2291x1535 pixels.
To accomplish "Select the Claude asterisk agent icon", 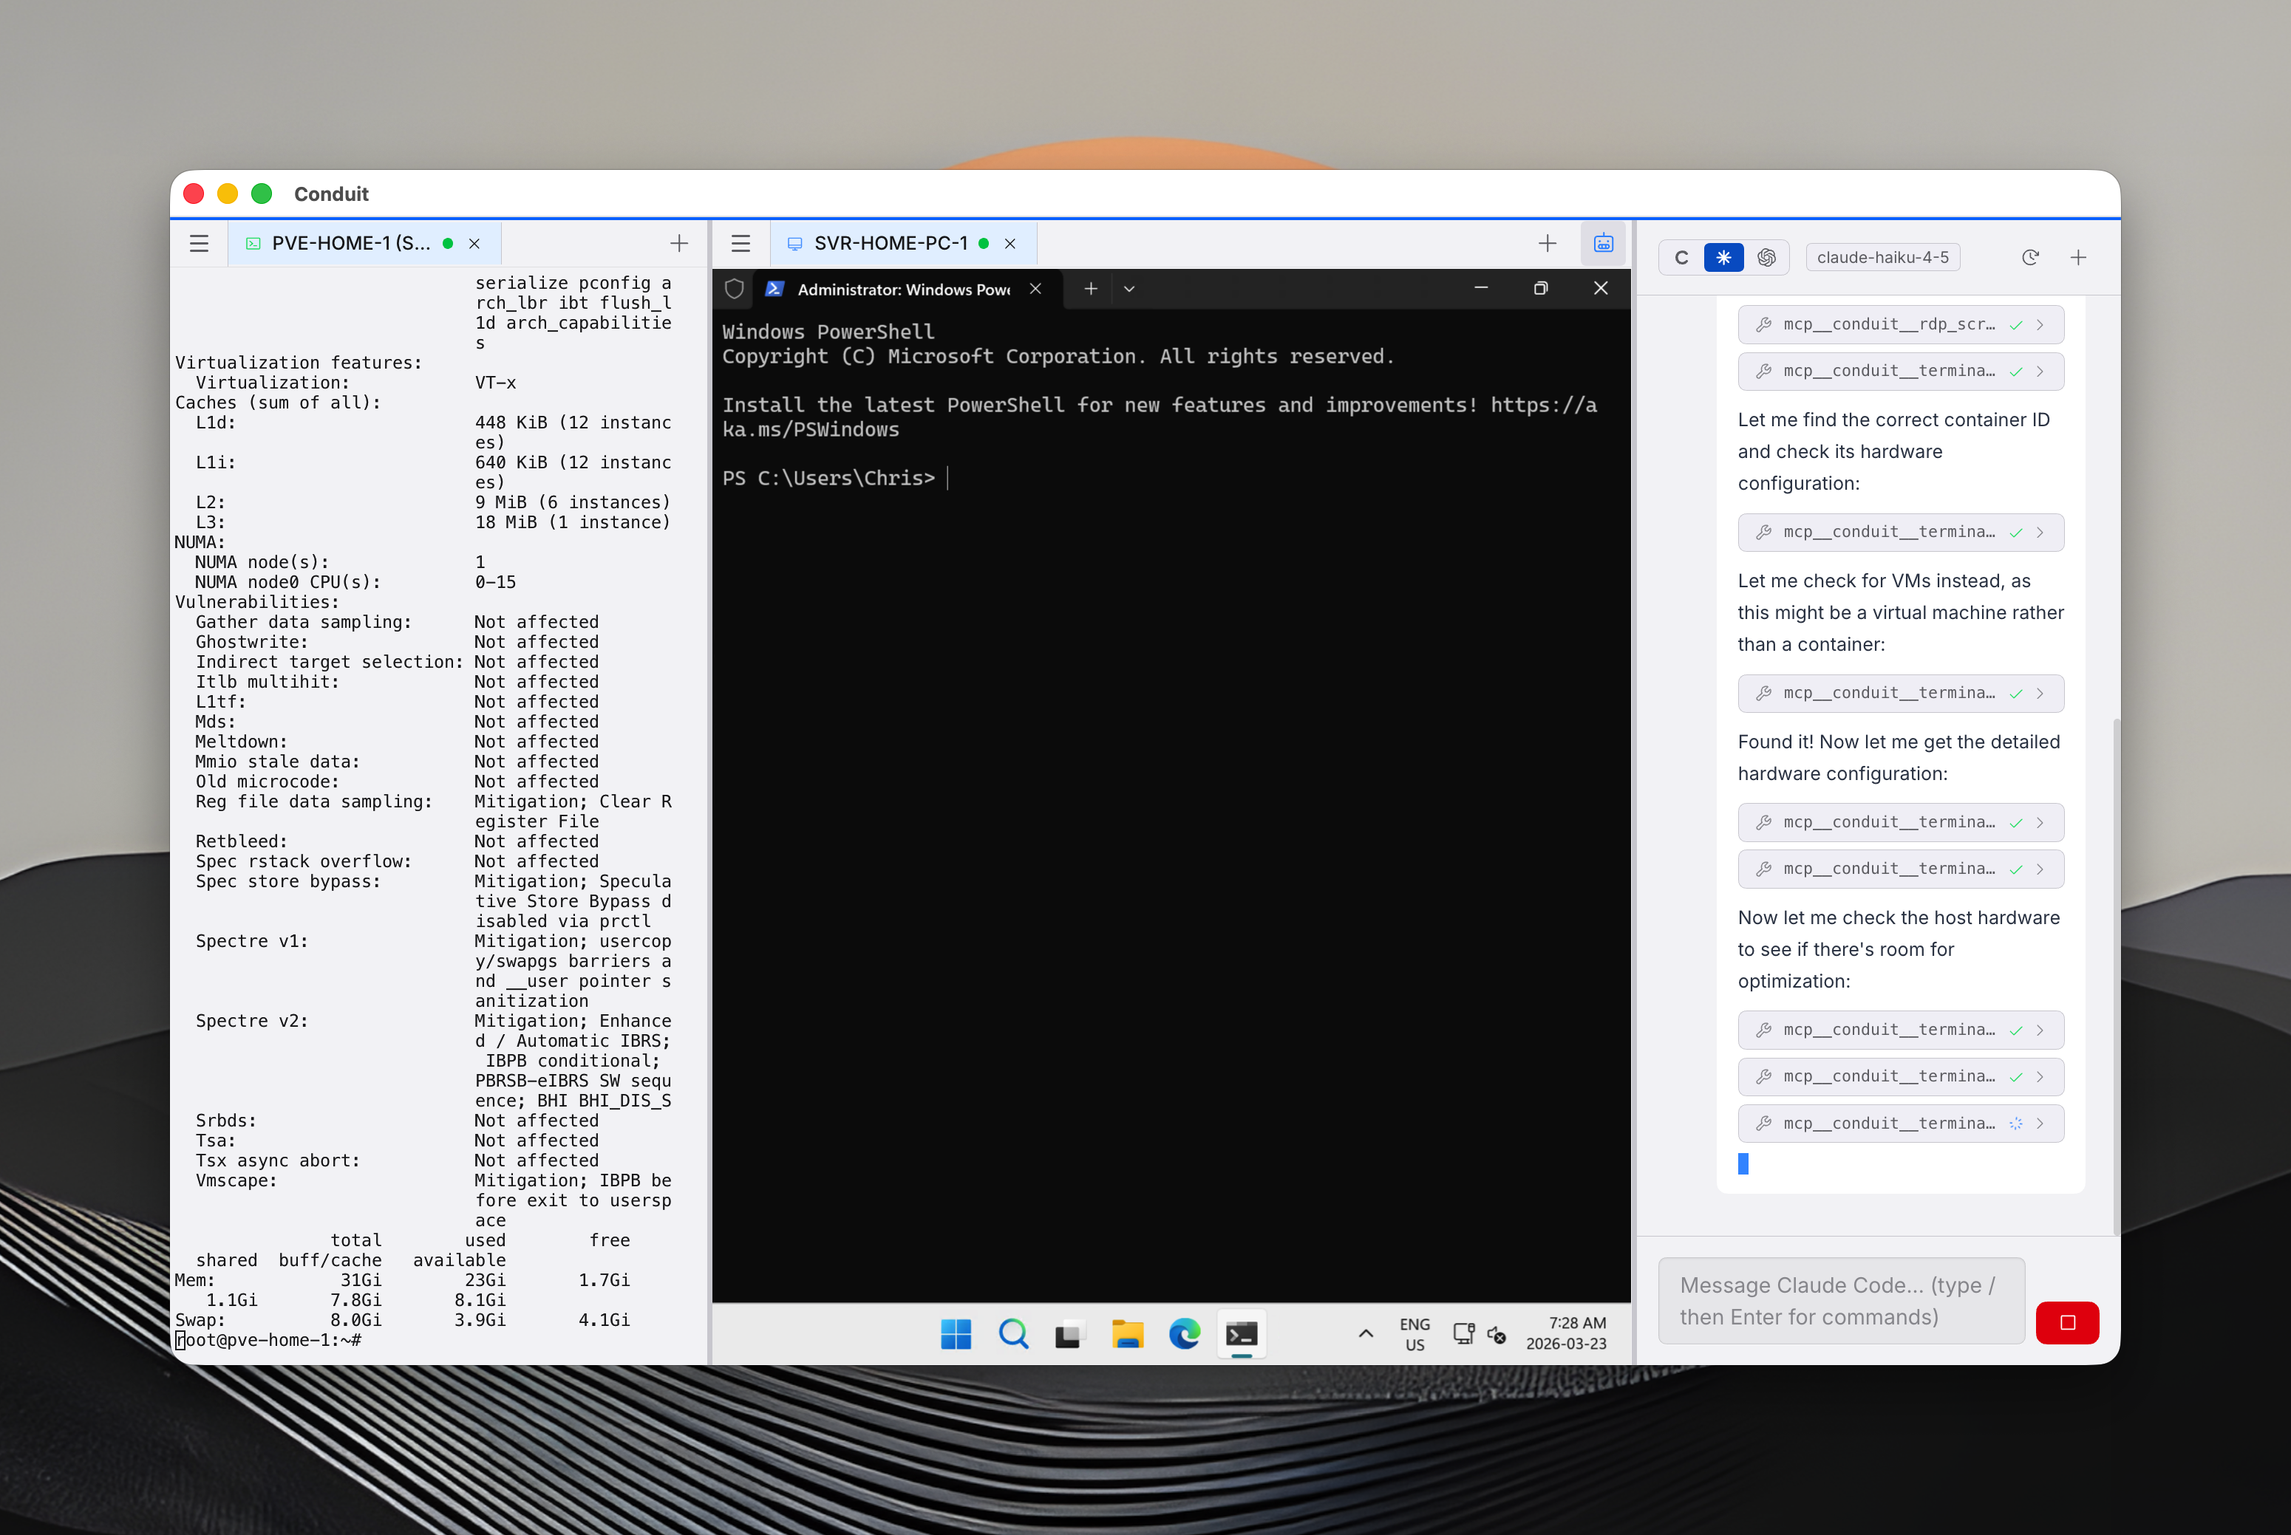I will point(1723,258).
